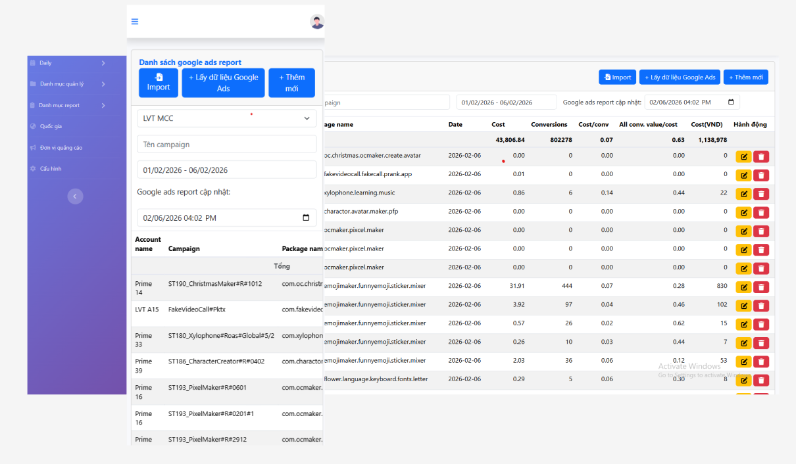Delete the fakevideocall.fakecall.prank.app row
Viewport: 796px width, 464px height.
(761, 175)
